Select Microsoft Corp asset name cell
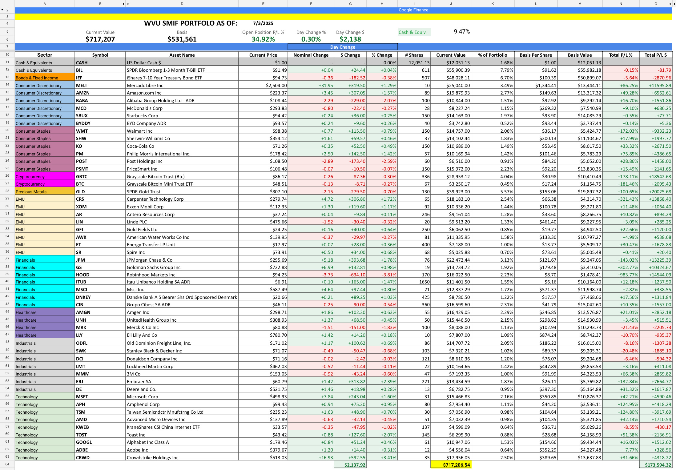676x470 pixels. coord(182,397)
